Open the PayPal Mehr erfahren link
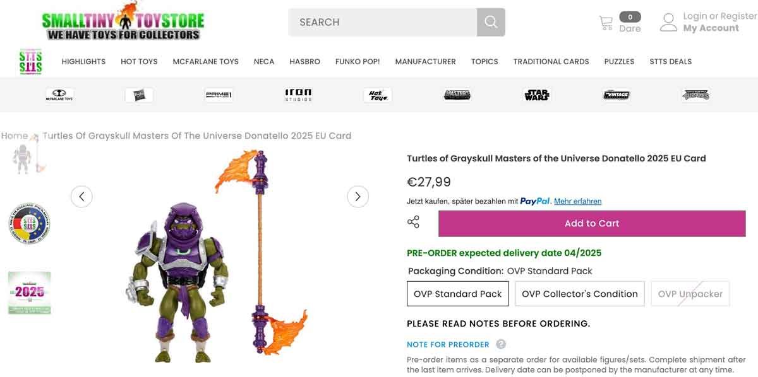The image size is (758, 377). pyautogui.click(x=577, y=201)
